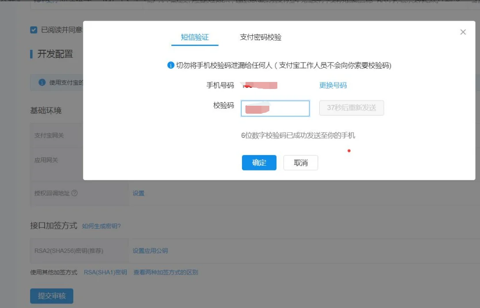Focus the 校验码 input field
The width and height of the screenshot is (480, 308).
pyautogui.click(x=275, y=108)
